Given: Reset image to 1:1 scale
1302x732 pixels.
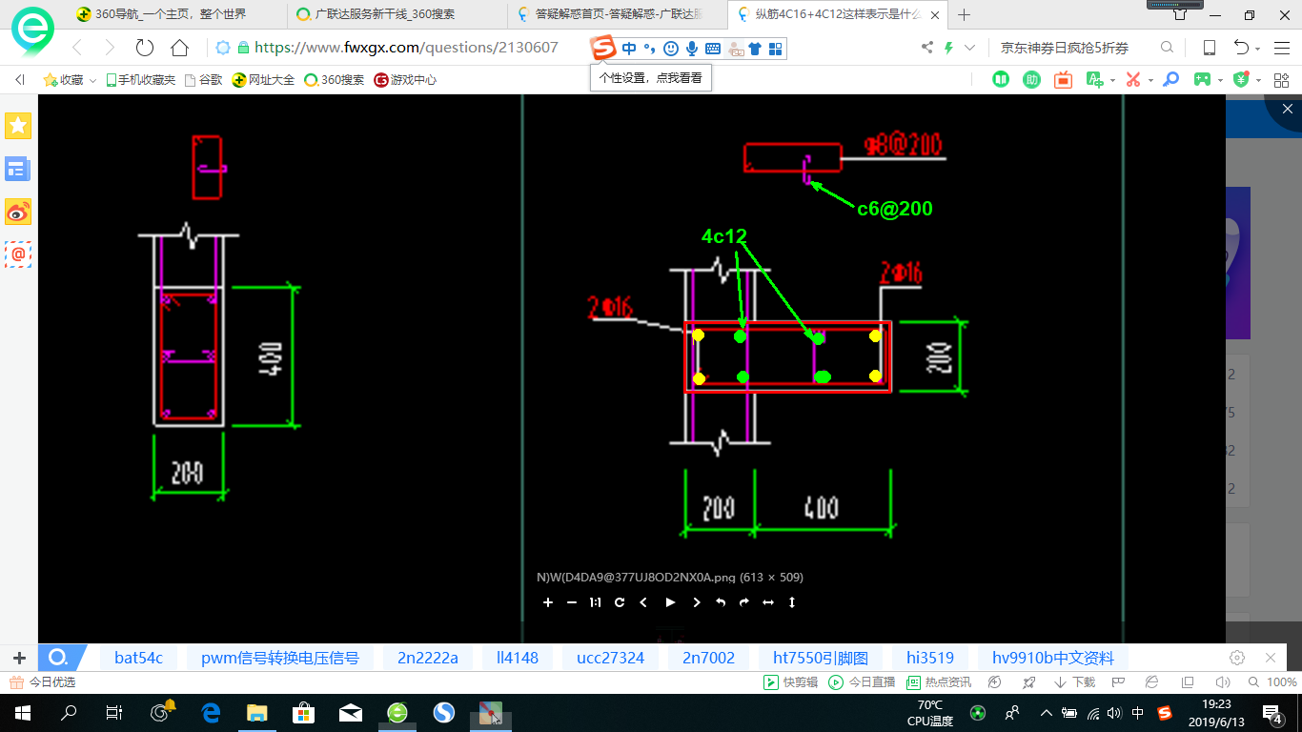Looking at the screenshot, I should (596, 602).
